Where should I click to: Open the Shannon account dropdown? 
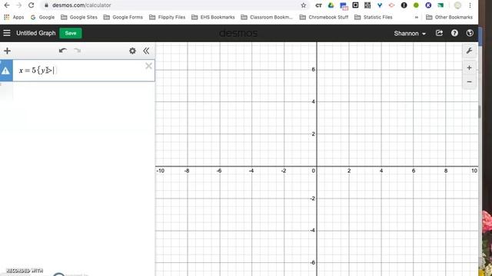410,33
